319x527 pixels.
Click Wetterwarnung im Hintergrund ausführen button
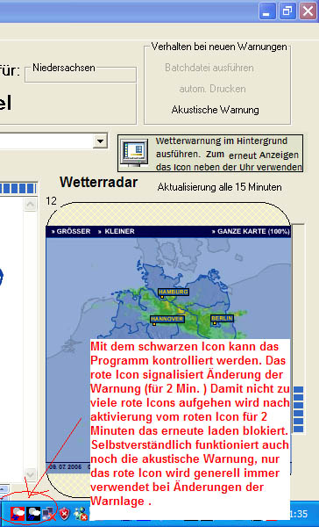[210, 153]
